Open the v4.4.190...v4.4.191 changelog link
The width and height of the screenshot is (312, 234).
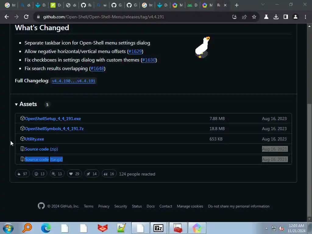74,81
